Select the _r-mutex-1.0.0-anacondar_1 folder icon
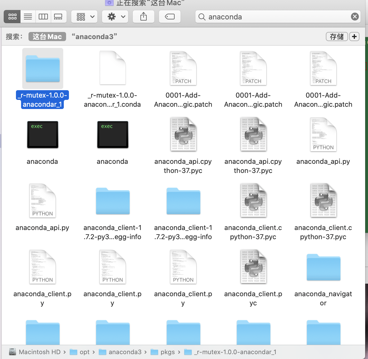Image resolution: width=368 pixels, height=359 pixels. [43, 68]
